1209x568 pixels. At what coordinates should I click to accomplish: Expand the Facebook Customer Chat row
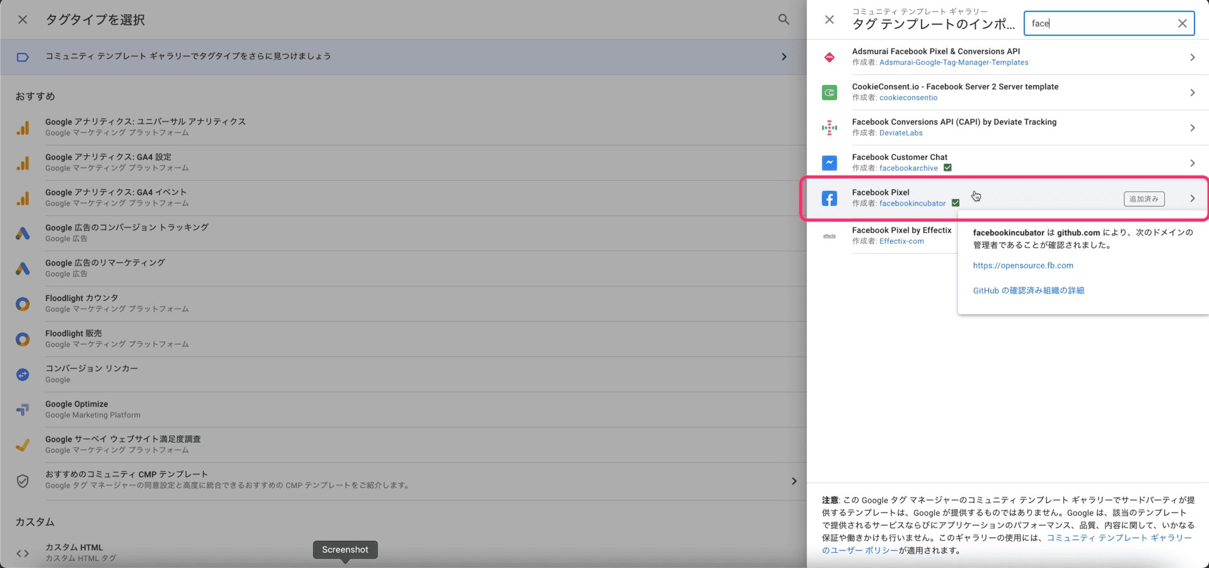click(1193, 163)
